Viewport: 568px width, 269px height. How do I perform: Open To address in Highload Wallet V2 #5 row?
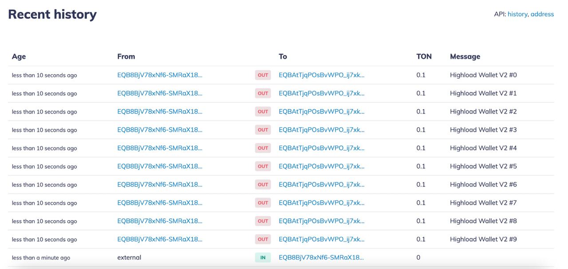point(322,166)
